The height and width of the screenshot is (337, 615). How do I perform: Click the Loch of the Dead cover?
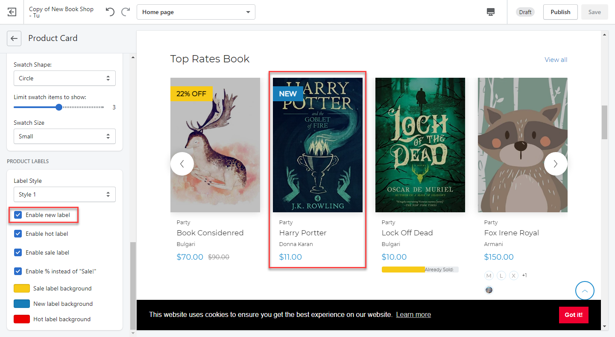[x=420, y=145]
